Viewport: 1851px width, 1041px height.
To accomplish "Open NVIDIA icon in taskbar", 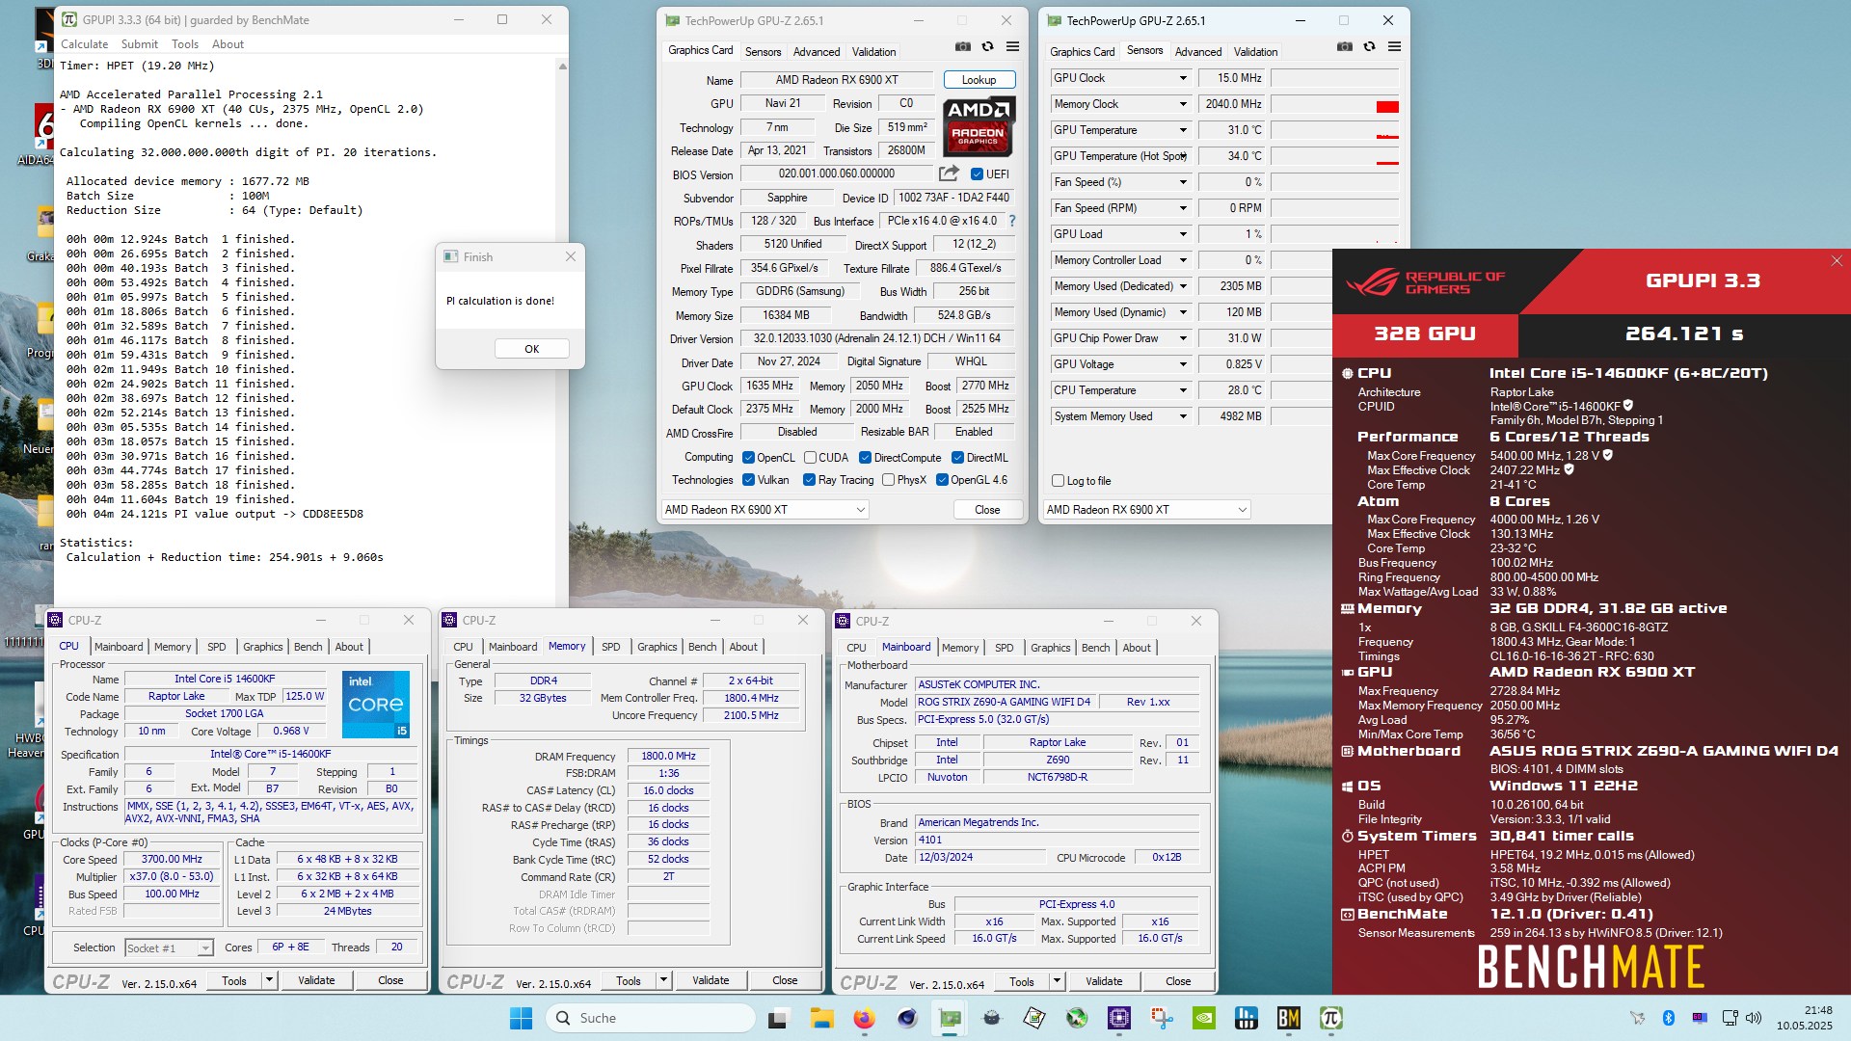I will click(x=1204, y=1018).
